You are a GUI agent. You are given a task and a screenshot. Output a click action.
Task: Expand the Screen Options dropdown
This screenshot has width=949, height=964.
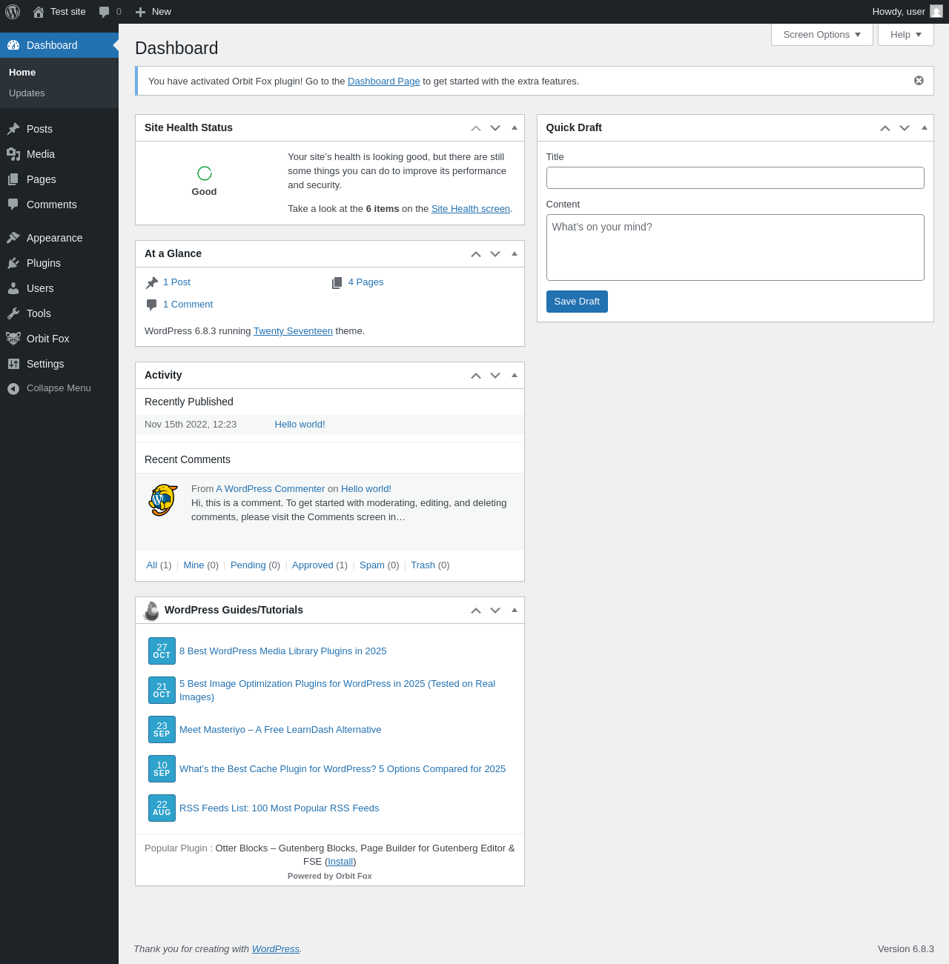coord(821,35)
